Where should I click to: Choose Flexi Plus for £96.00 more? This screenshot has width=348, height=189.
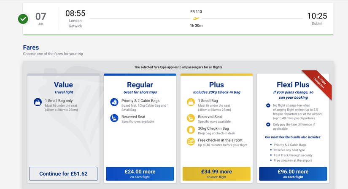tap(293, 174)
